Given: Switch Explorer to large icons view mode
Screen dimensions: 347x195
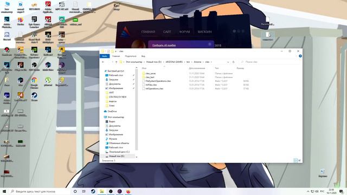Looking at the screenshot, I should (x=299, y=160).
